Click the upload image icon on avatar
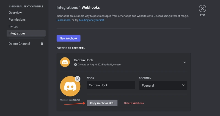220x116 pixels. [78, 79]
